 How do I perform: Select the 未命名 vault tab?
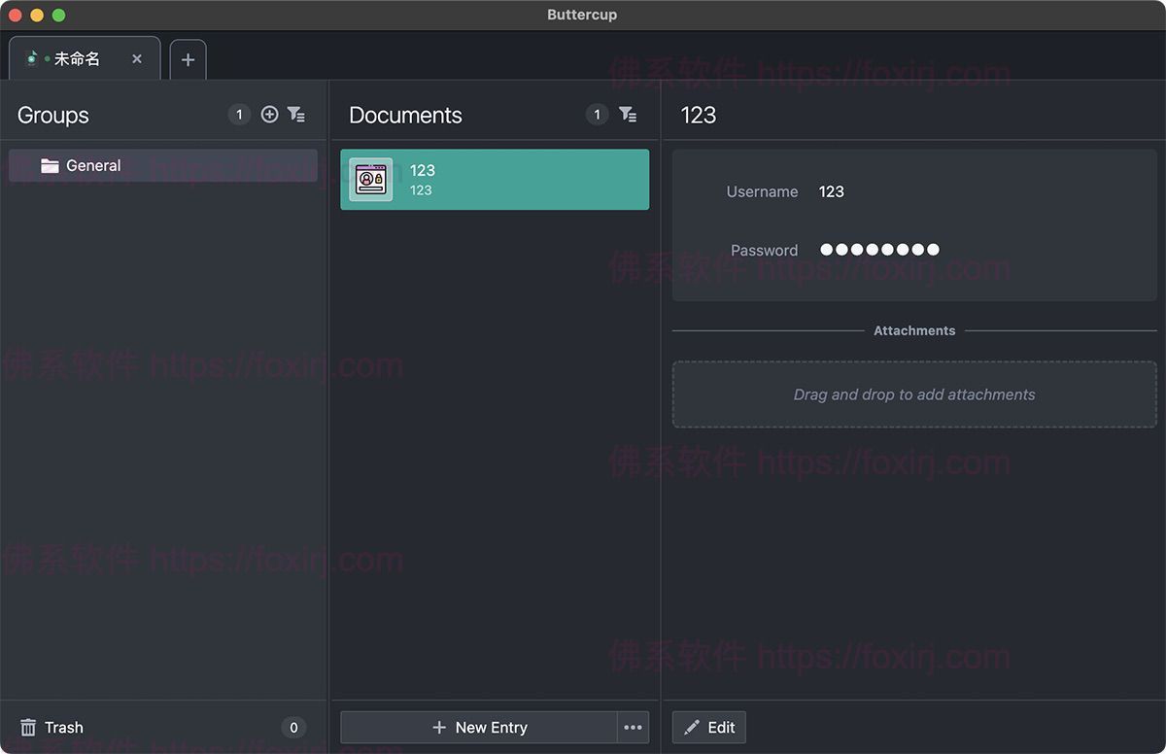(x=77, y=59)
